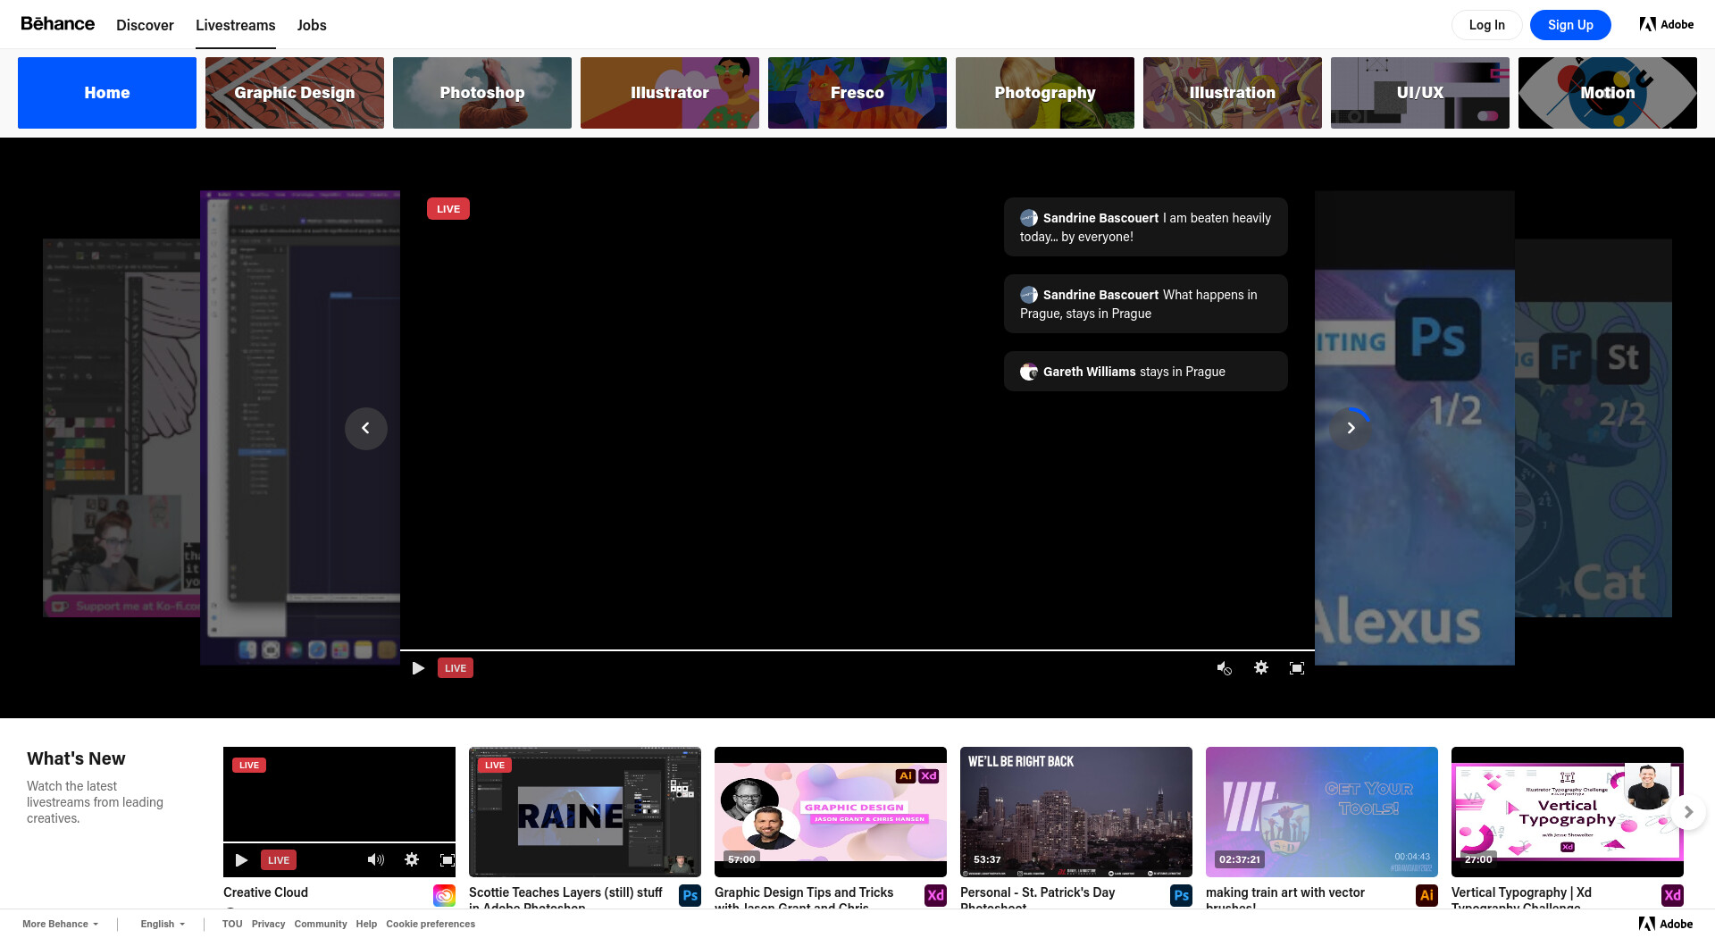Select the Graphic Design category tile
The width and height of the screenshot is (1715, 938).
click(x=295, y=93)
